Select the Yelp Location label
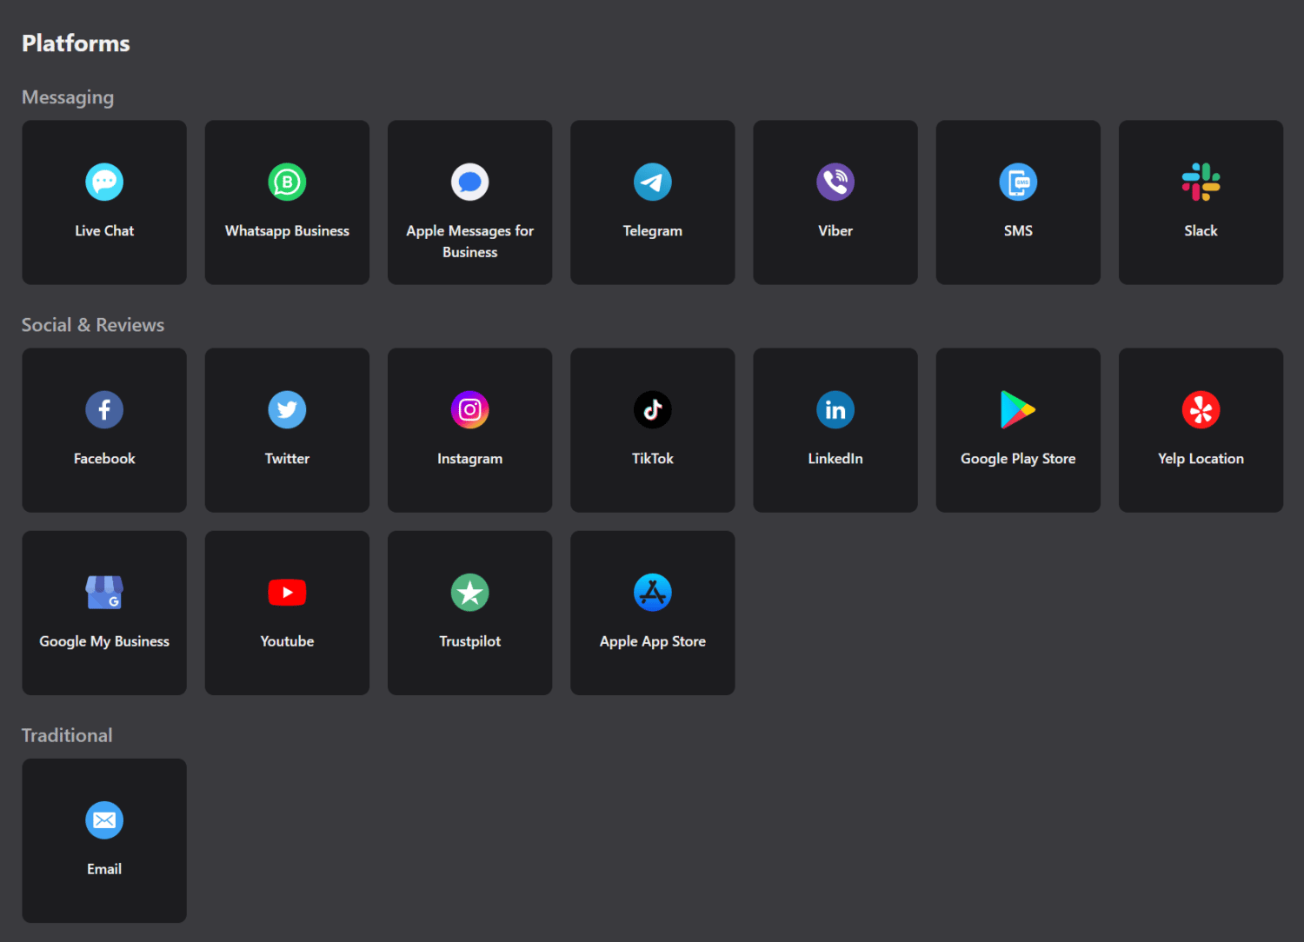 1201,459
